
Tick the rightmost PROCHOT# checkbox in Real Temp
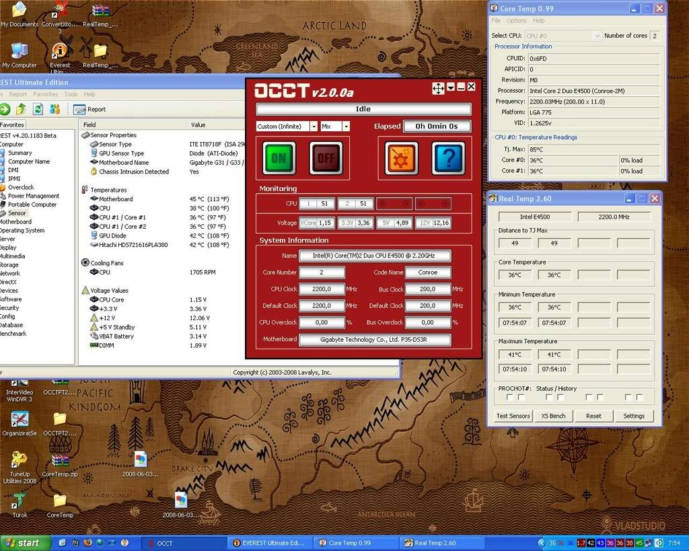click(x=639, y=397)
